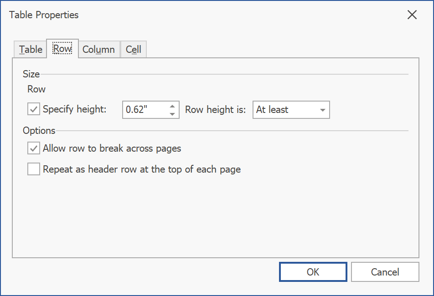Go to the Cell tab
434x296 pixels.
[x=134, y=50]
